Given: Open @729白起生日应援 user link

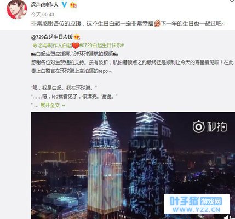Looking at the screenshot, I should click(x=52, y=37).
